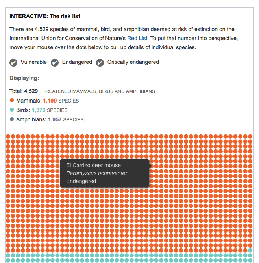259x263 pixels.
Task: Click the 1,957 amphibians species count
Action: 55,119
